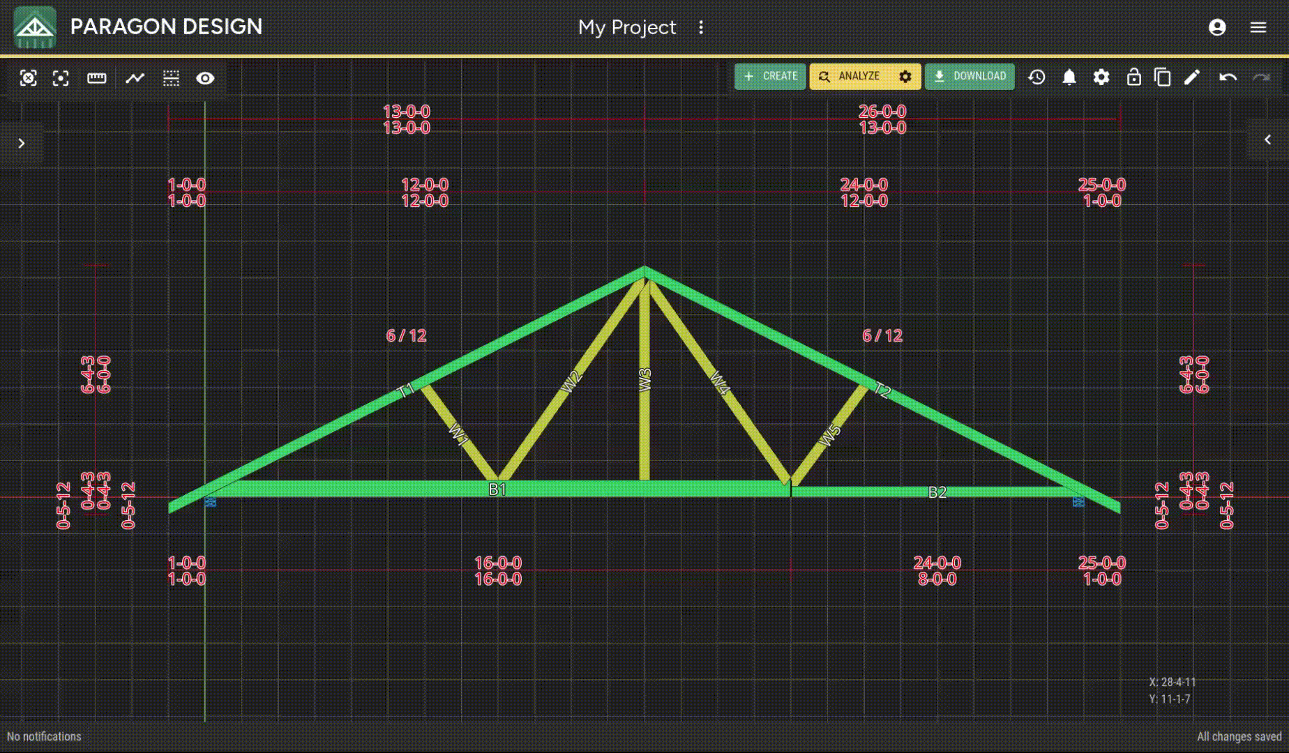
Task: Toggle the dashed grid lines icon
Action: (171, 78)
